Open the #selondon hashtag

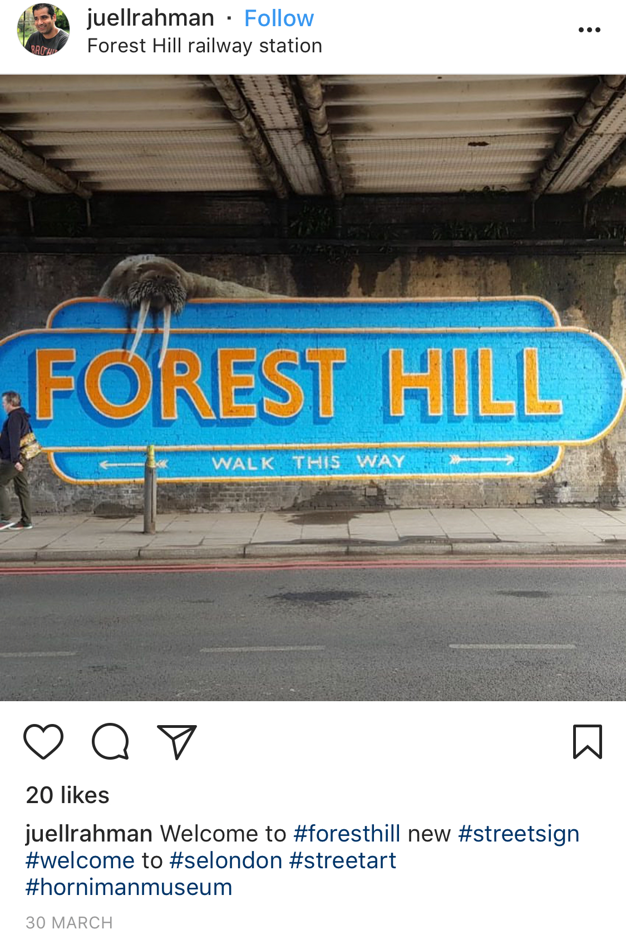tap(226, 860)
